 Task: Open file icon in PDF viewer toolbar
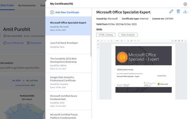98,41
